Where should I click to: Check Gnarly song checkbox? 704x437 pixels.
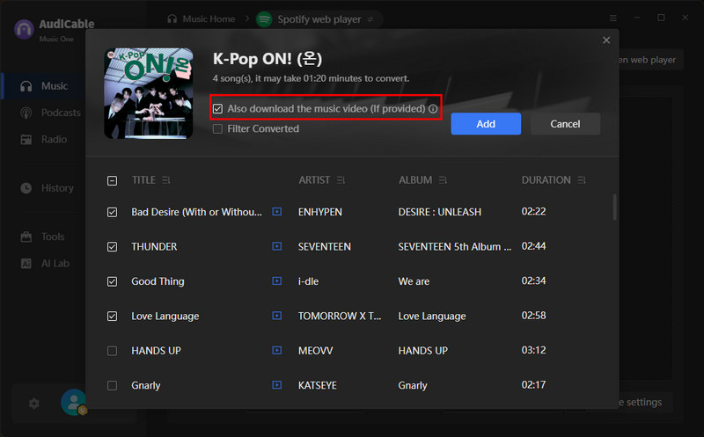coord(113,385)
